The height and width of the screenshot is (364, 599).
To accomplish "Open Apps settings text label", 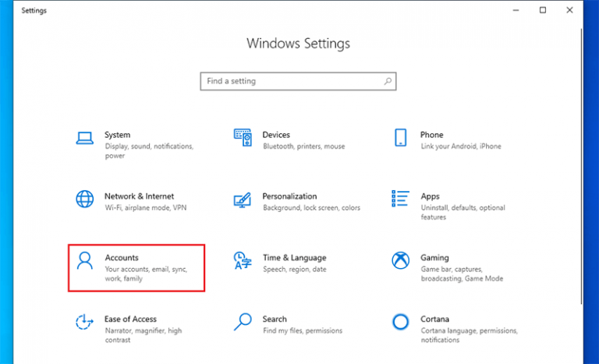I will 430,196.
